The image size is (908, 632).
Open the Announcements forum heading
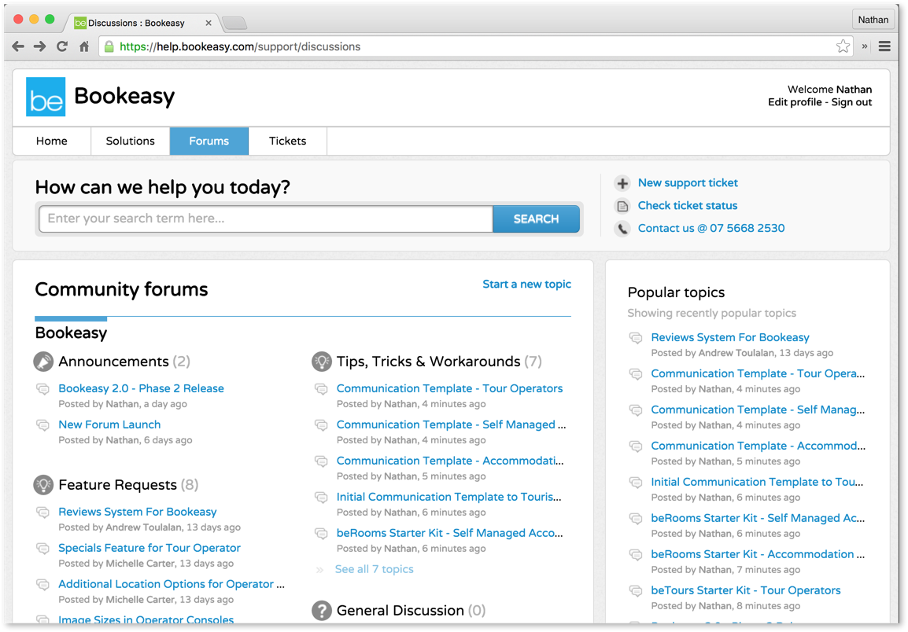point(113,362)
